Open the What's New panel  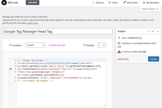pyautogui.click(x=130, y=3)
